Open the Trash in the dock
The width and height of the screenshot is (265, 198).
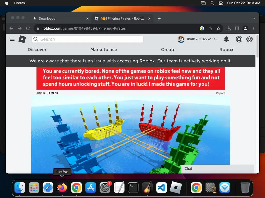click(x=245, y=188)
